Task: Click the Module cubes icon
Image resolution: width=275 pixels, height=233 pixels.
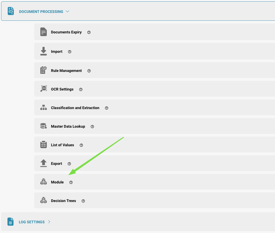Action: (x=43, y=182)
